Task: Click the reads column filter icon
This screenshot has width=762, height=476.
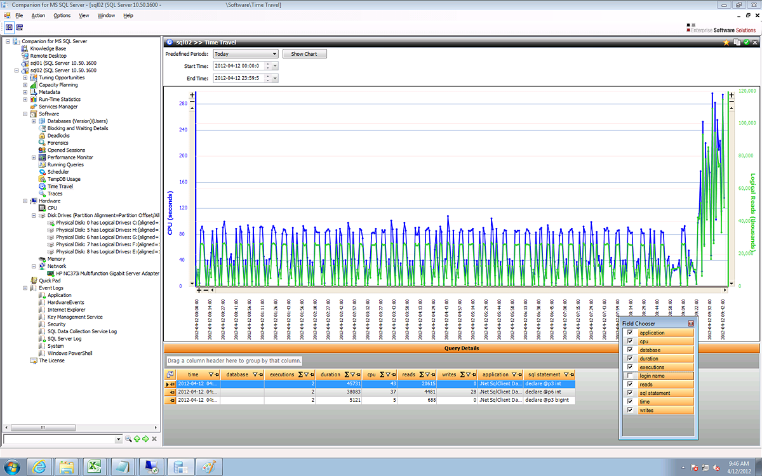Action: point(427,375)
